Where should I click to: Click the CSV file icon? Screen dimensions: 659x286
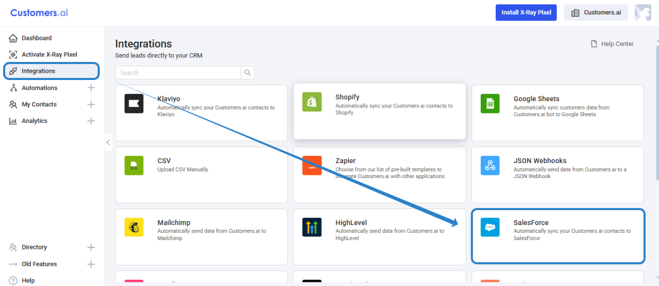[x=134, y=165]
